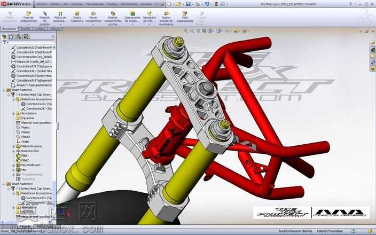
Task: Open the Herramientas menu
Action: pyautogui.click(x=95, y=4)
